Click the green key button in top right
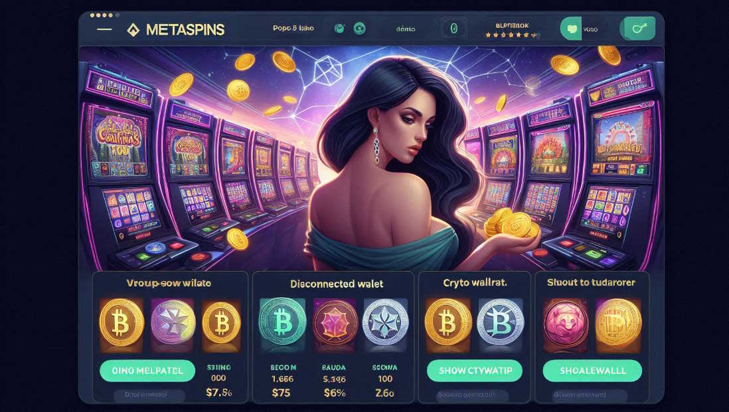 (x=639, y=29)
